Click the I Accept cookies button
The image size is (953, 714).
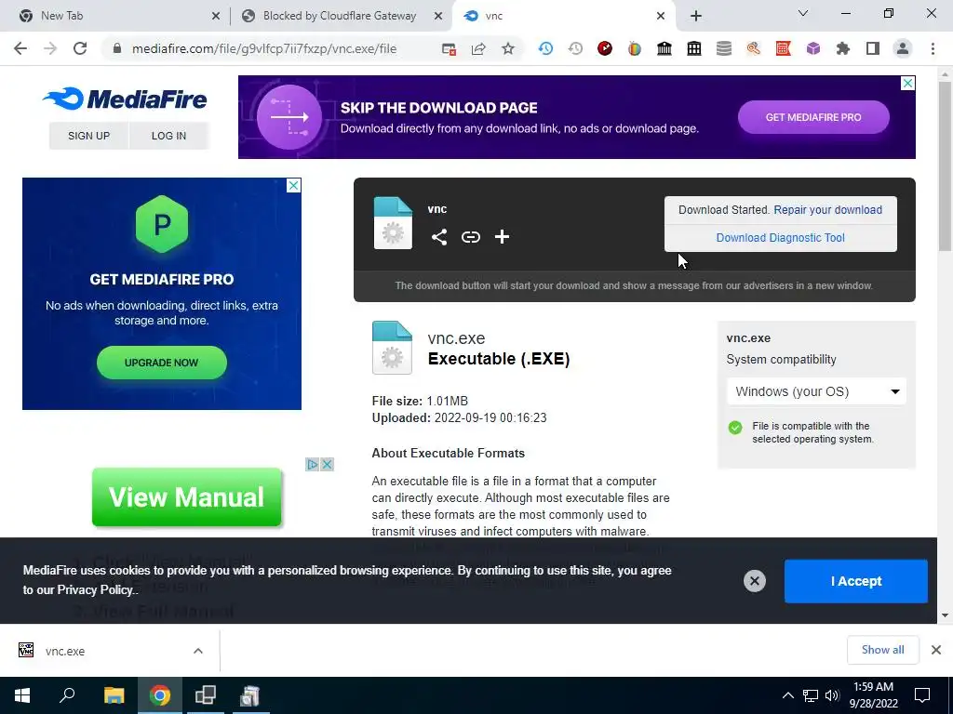856,581
